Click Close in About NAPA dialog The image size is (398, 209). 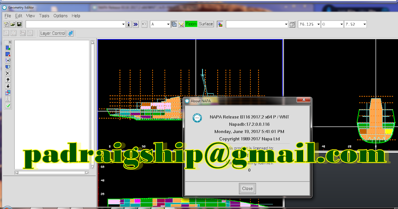[x=247, y=188]
